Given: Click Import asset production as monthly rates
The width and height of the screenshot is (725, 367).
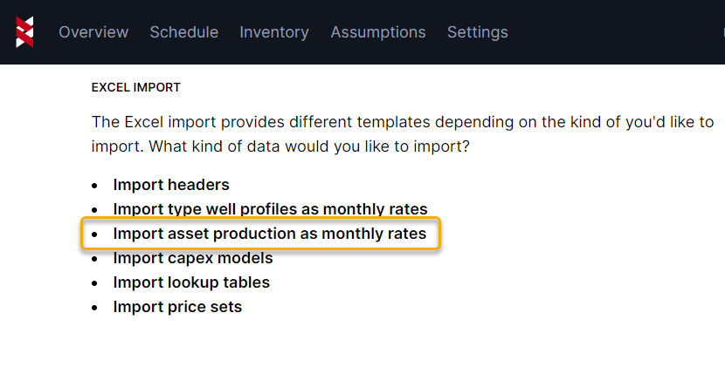Looking at the screenshot, I should [x=270, y=234].
